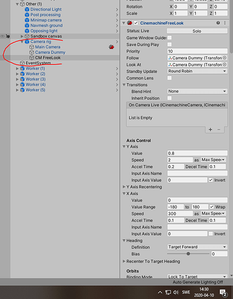Click the Solo button
The image size is (233, 299).
click(x=197, y=31)
